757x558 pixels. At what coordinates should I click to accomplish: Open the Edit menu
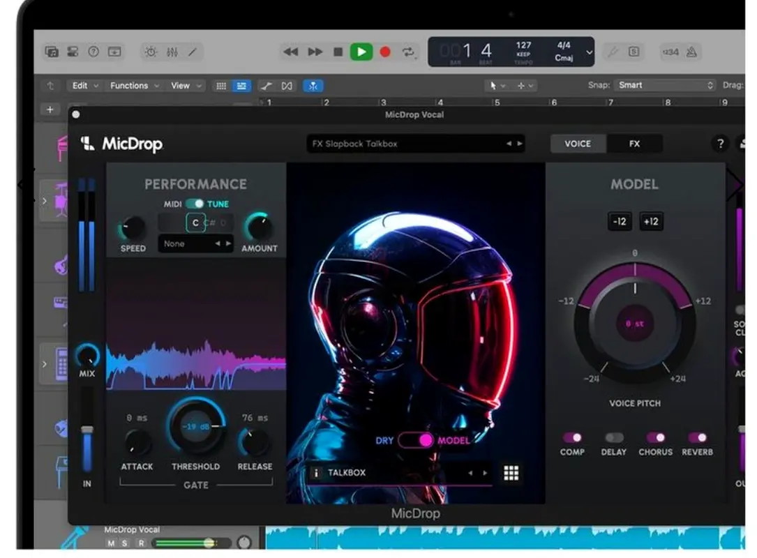pos(85,85)
